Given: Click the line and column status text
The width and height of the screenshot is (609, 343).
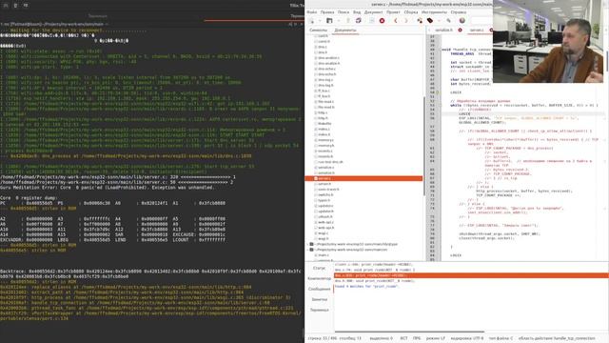Looking at the screenshot, I should click(x=334, y=338).
